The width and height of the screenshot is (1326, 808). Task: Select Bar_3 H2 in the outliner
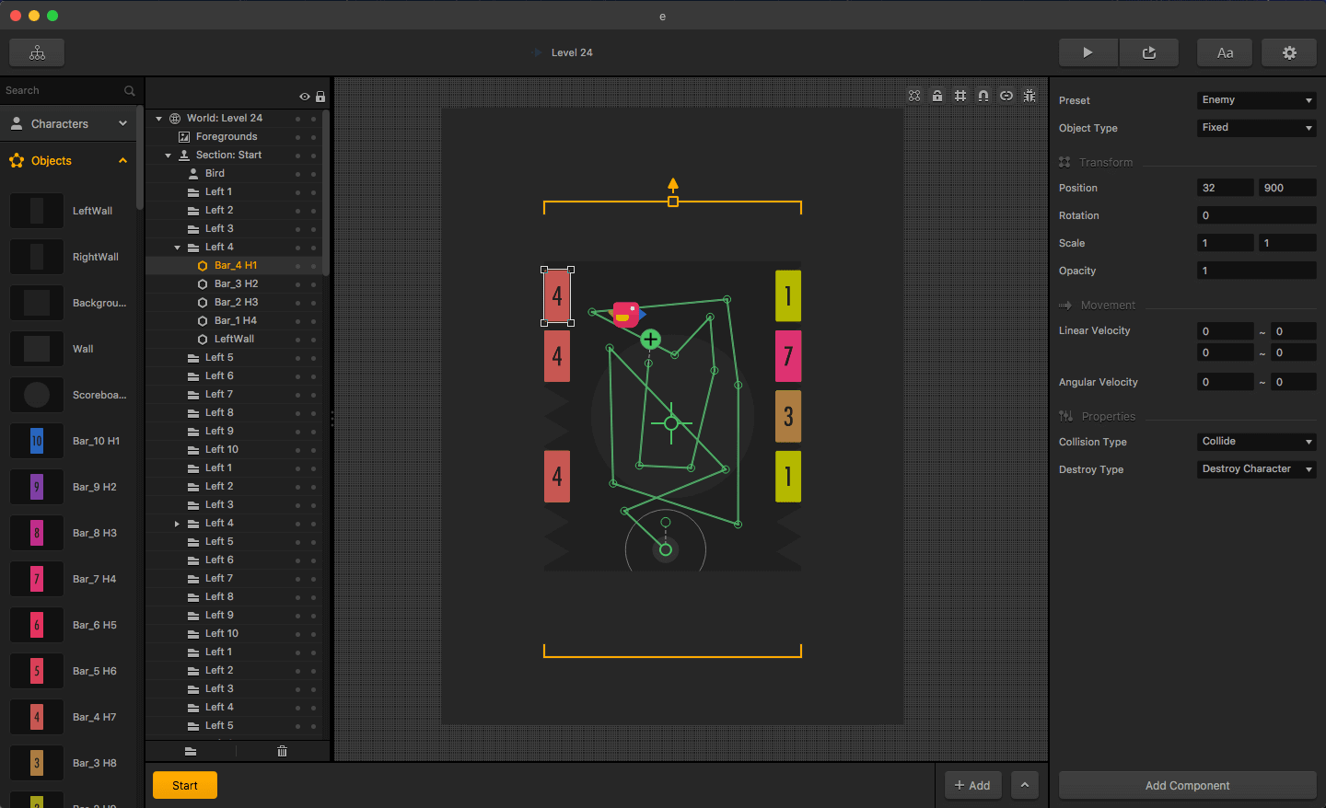pos(236,283)
